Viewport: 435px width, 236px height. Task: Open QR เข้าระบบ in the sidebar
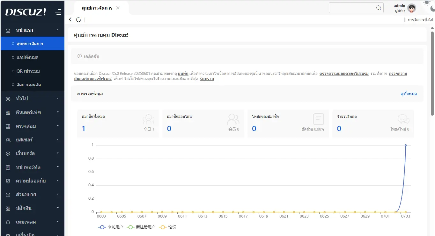point(32,71)
